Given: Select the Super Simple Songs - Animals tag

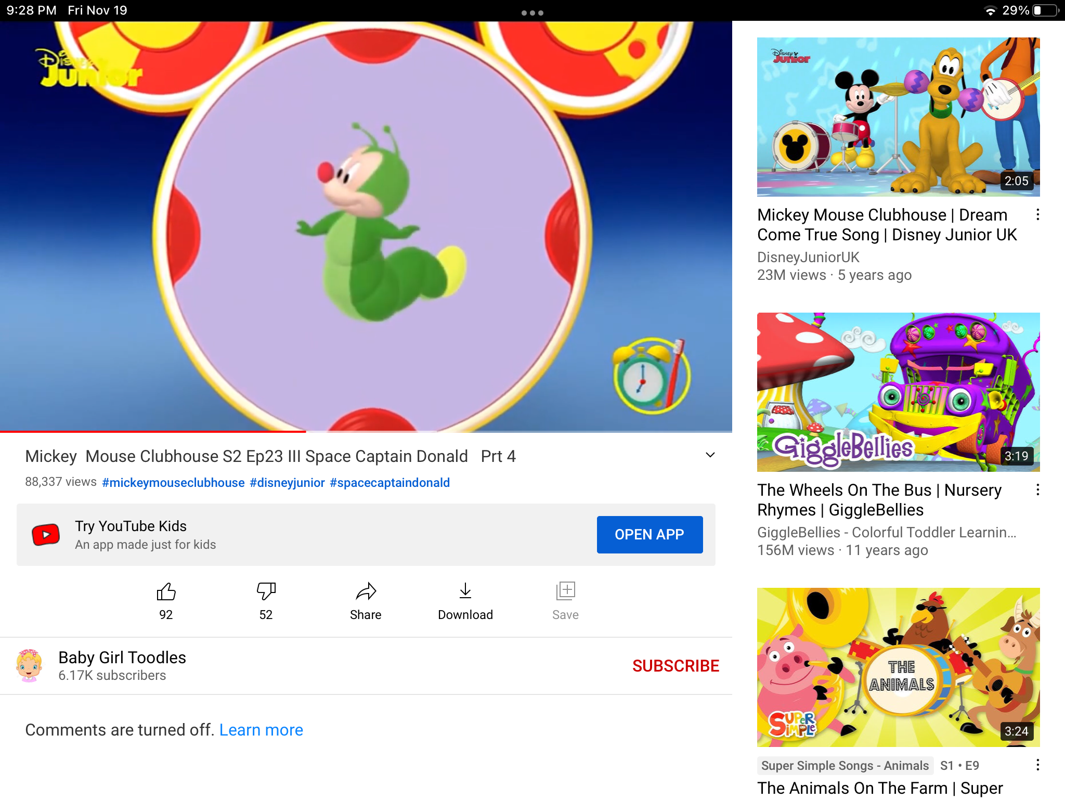Looking at the screenshot, I should coord(845,765).
